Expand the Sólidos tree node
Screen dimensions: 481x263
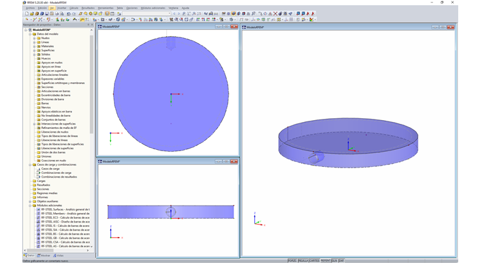(x=34, y=54)
